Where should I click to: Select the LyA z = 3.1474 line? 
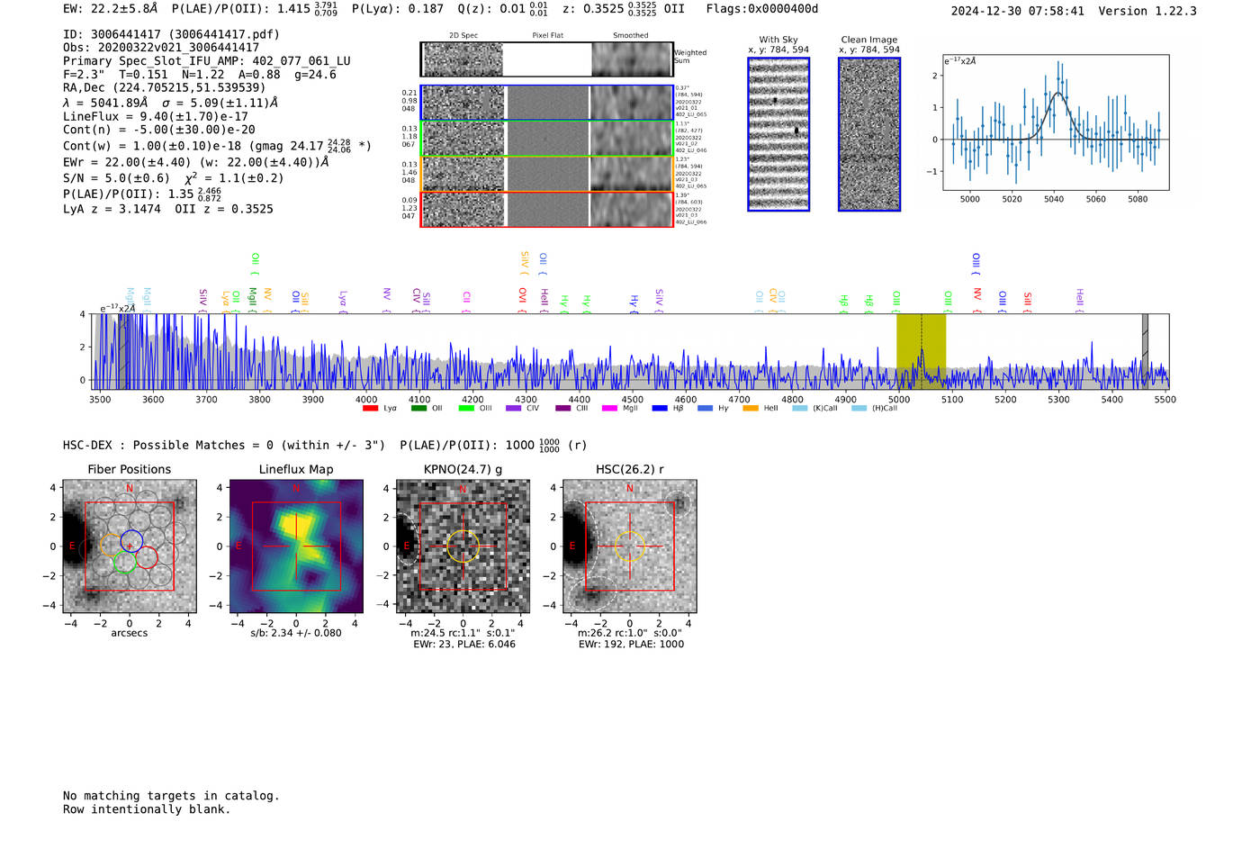click(x=168, y=209)
